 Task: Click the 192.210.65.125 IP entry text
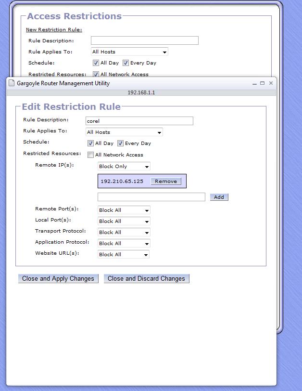122,181
